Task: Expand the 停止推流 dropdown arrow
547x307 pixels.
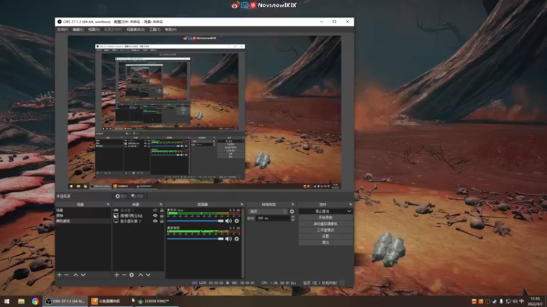Action: point(349,211)
